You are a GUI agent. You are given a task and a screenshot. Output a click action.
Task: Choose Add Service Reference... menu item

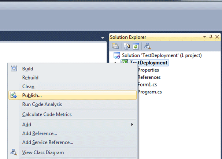[x=48, y=142]
